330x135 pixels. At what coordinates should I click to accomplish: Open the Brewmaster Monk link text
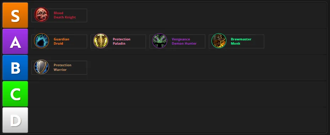[241, 41]
